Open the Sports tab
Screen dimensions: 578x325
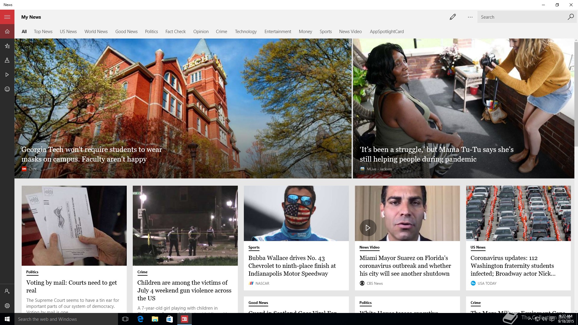326,32
